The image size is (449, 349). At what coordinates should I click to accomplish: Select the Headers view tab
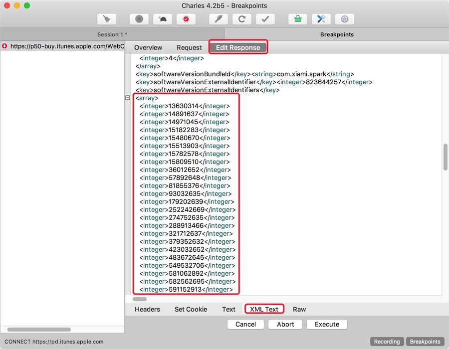click(x=147, y=309)
